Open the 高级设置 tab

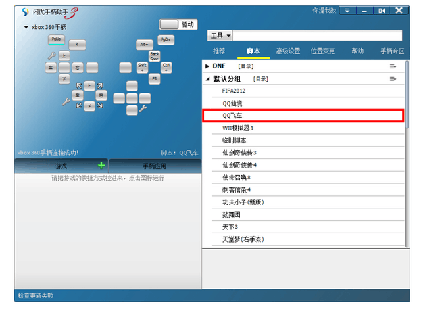click(288, 51)
